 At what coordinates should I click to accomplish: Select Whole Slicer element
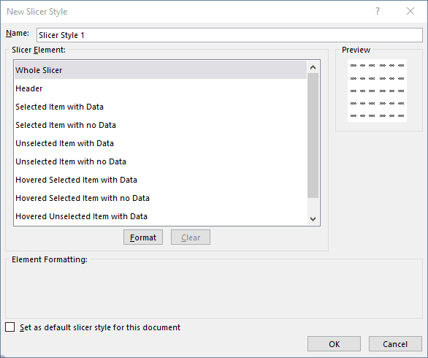point(161,70)
